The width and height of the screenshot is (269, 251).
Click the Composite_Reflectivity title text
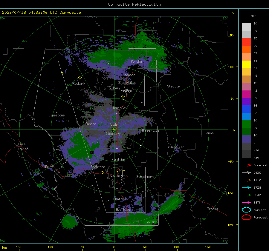134,4
